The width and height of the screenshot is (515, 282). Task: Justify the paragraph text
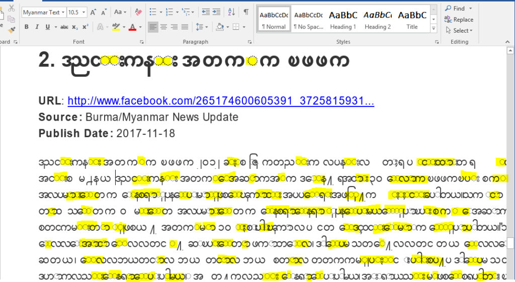point(185,27)
